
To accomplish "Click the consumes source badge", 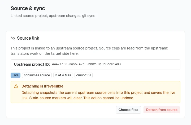I will click(37, 75).
